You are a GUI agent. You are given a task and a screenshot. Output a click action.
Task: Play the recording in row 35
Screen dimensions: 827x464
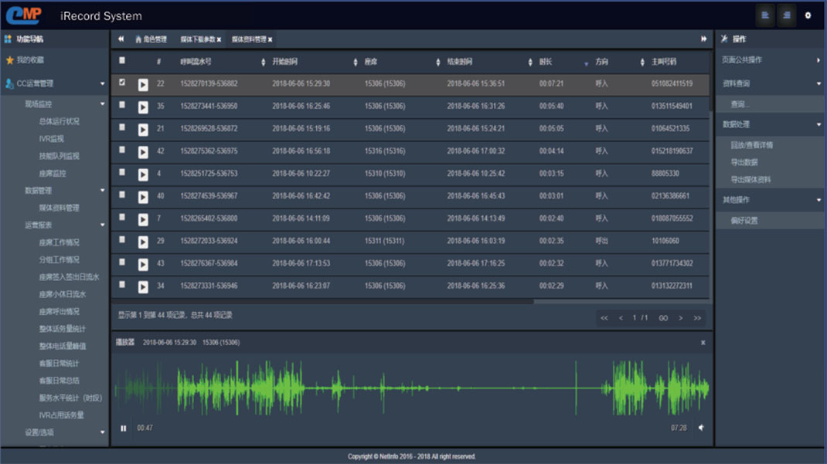coord(143,107)
